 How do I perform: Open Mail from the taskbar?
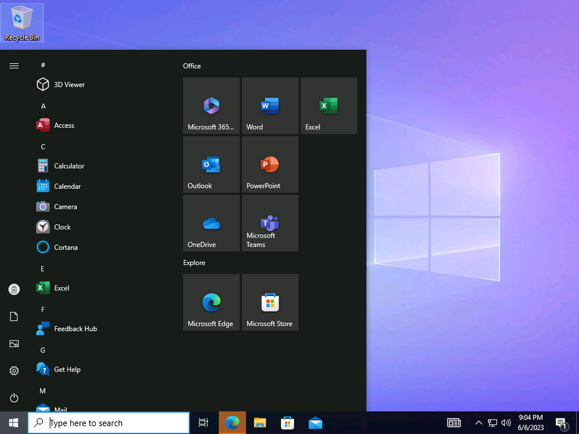[316, 423]
